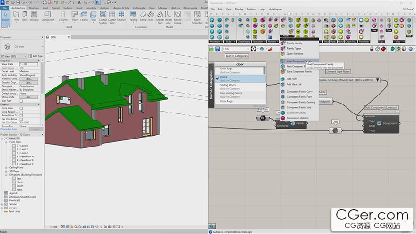This screenshot has height=234, width=416.
Task: Open Grasshopper Solution menu
Action: (251, 9)
